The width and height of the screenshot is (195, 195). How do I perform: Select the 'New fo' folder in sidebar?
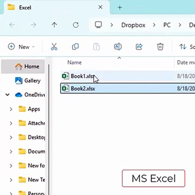coord(32,166)
